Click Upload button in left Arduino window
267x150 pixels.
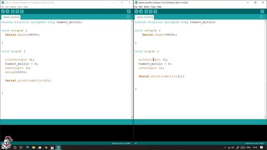click(8, 11)
